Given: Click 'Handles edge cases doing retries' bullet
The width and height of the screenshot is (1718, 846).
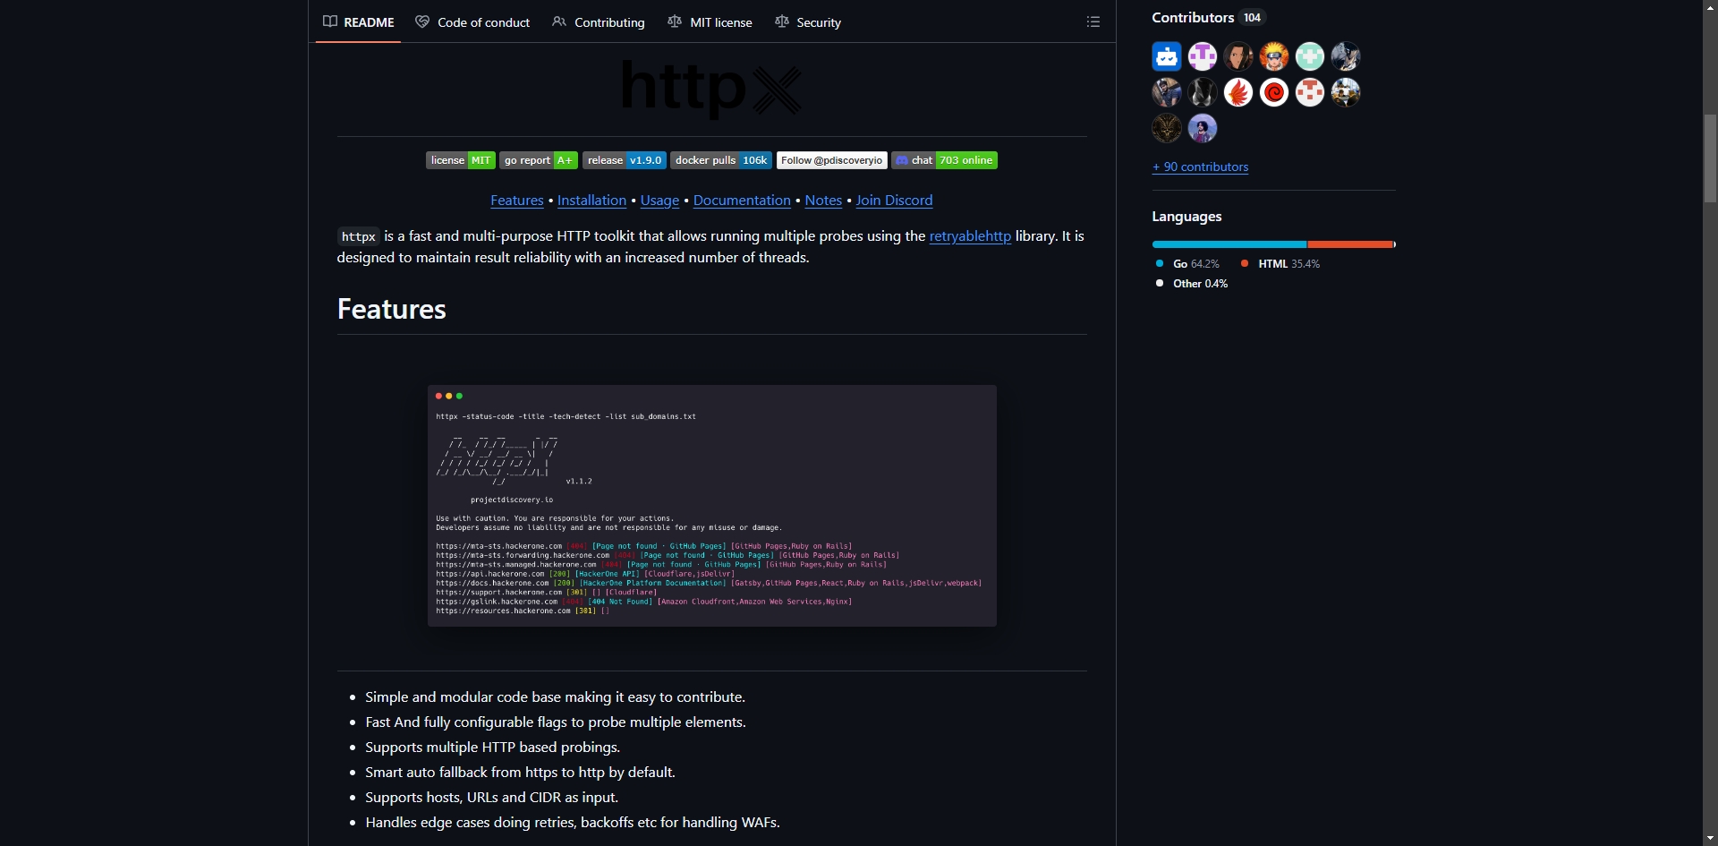Looking at the screenshot, I should click(x=573, y=823).
